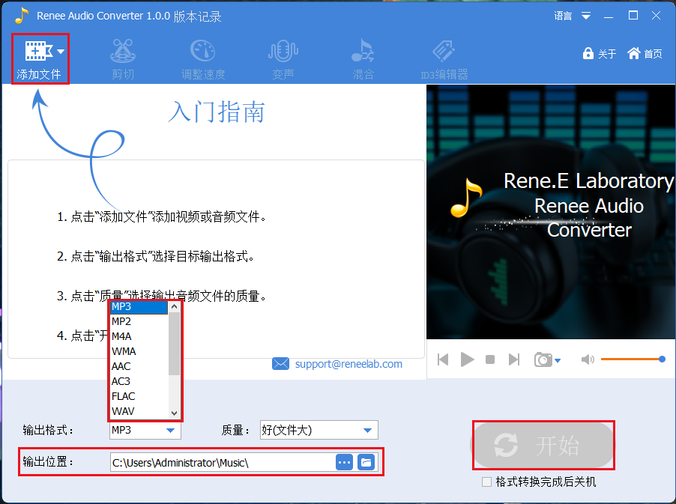Pick AC3 from the format list
Screen dimensions: 676x504
coord(139,381)
